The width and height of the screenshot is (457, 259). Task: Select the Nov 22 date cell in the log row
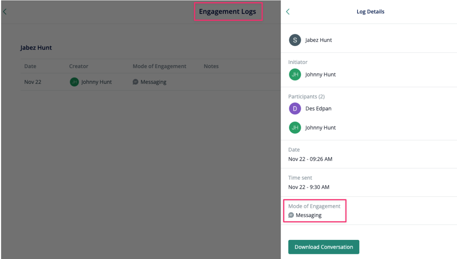pos(33,82)
